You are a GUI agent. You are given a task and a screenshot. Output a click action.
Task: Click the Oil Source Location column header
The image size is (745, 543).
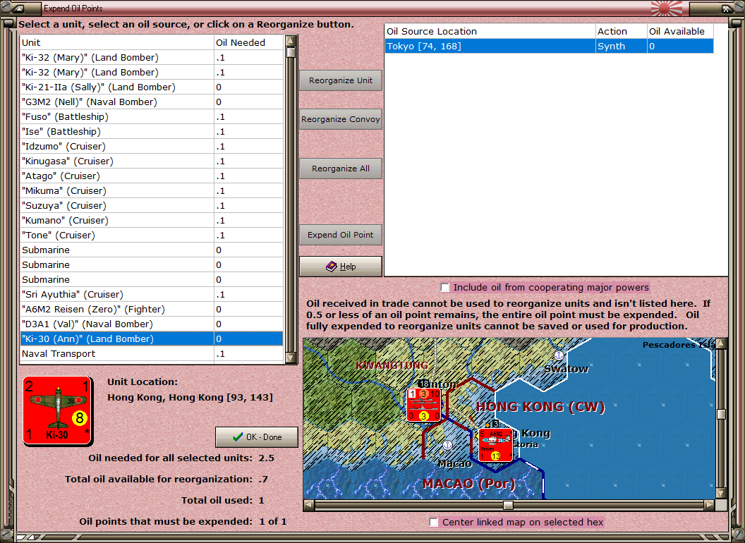click(x=490, y=31)
